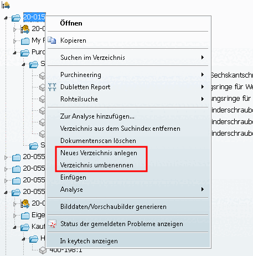Image resolution: width=253 pixels, height=256 pixels.
Task: Click the reported problems status icon
Action: [52, 224]
